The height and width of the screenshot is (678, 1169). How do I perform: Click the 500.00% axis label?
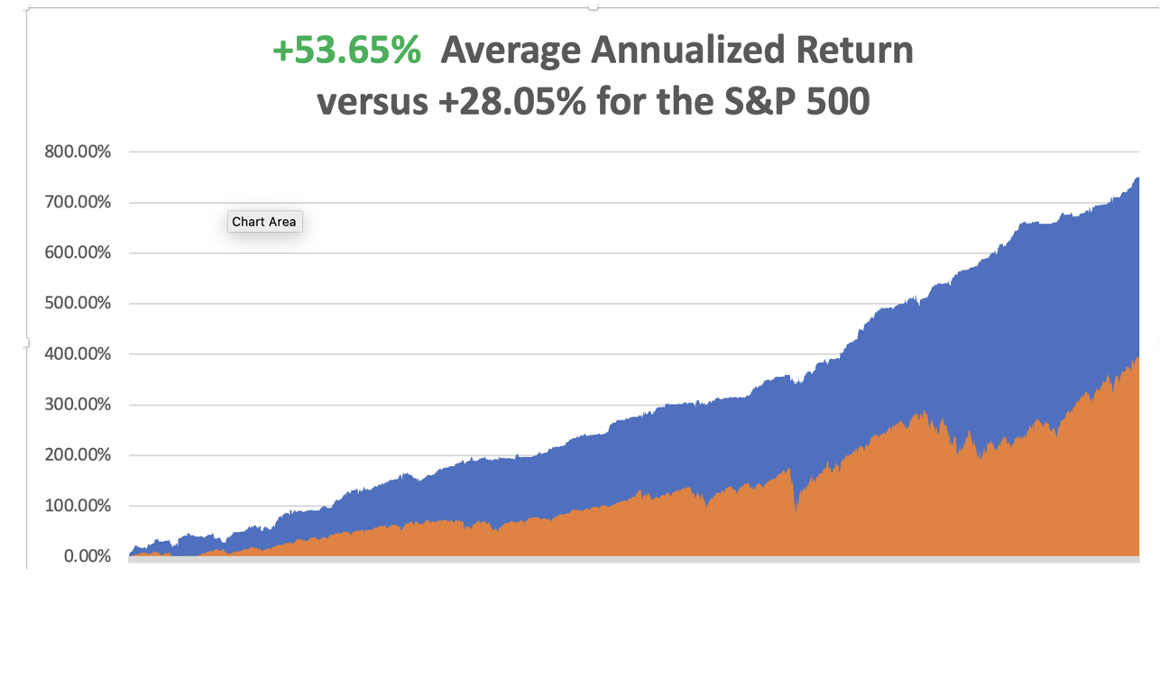point(78,303)
